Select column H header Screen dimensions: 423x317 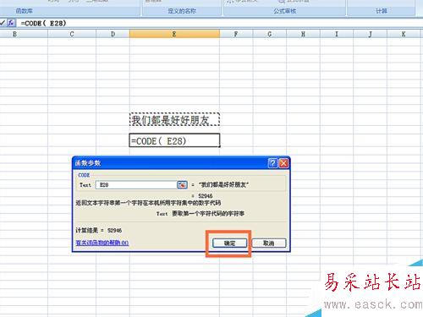[303, 34]
